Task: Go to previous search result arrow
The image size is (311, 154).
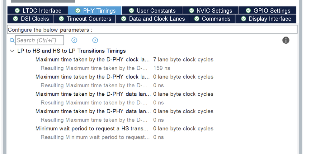Action: pos(74,40)
